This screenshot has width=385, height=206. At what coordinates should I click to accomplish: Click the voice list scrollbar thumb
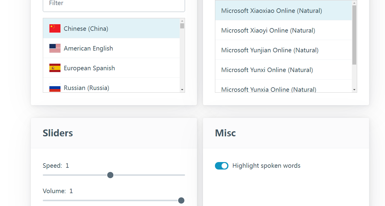tap(354, 35)
